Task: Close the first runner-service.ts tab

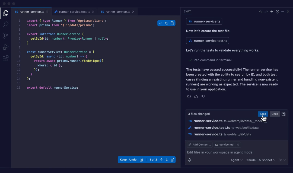Action: (47, 12)
